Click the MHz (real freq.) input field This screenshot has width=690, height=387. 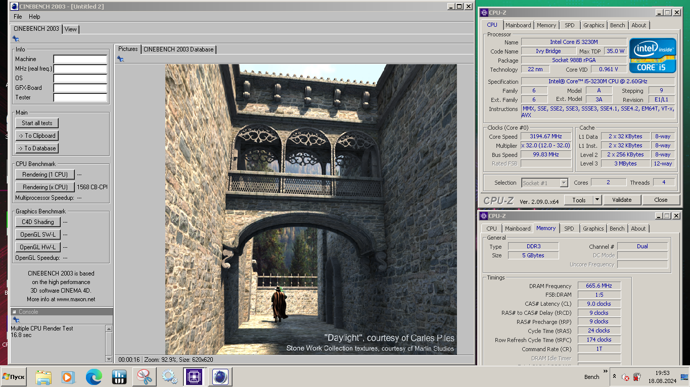point(80,69)
